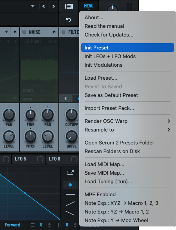Click the noise waveform display
176x230 pixels.
pyautogui.click(x=39, y=70)
